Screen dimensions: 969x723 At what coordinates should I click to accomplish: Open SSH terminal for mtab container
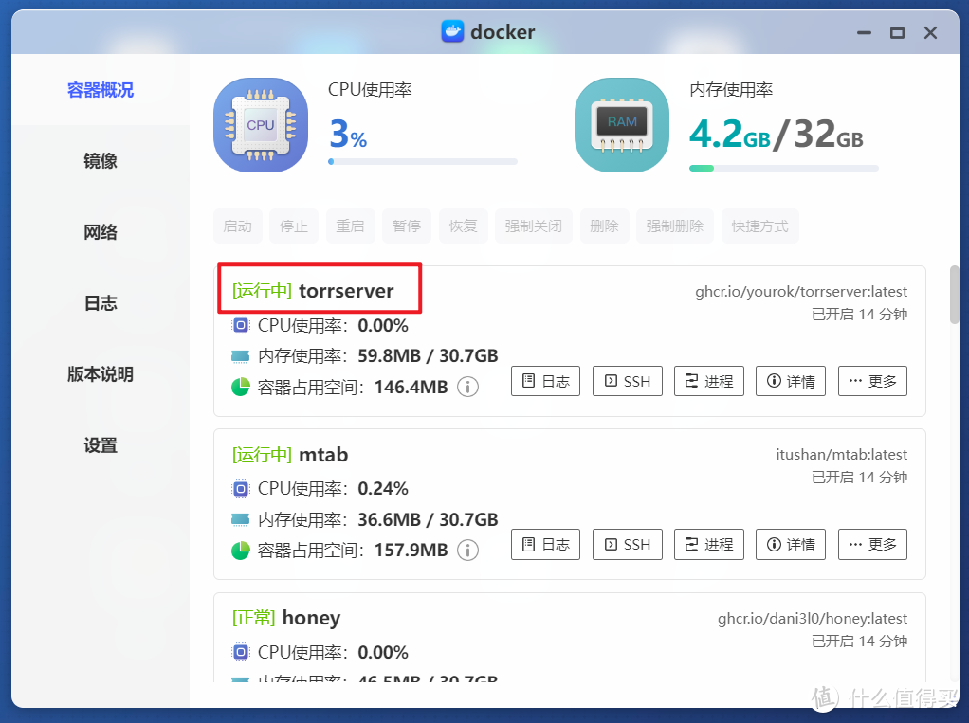pyautogui.click(x=627, y=544)
